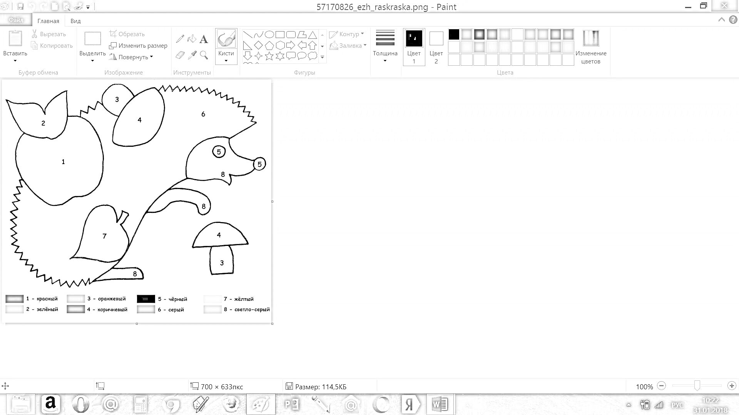Choose the Pentagon shape
This screenshot has width=739, height=415.
[x=269, y=45]
